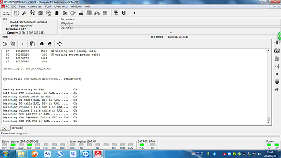This screenshot has width=281, height=158.
Task: Click the hammer tools icon in right sidebar
Action: coord(277,90)
